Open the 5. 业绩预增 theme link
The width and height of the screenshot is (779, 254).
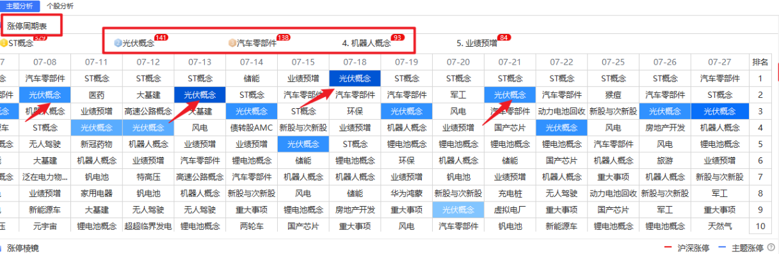(x=477, y=44)
